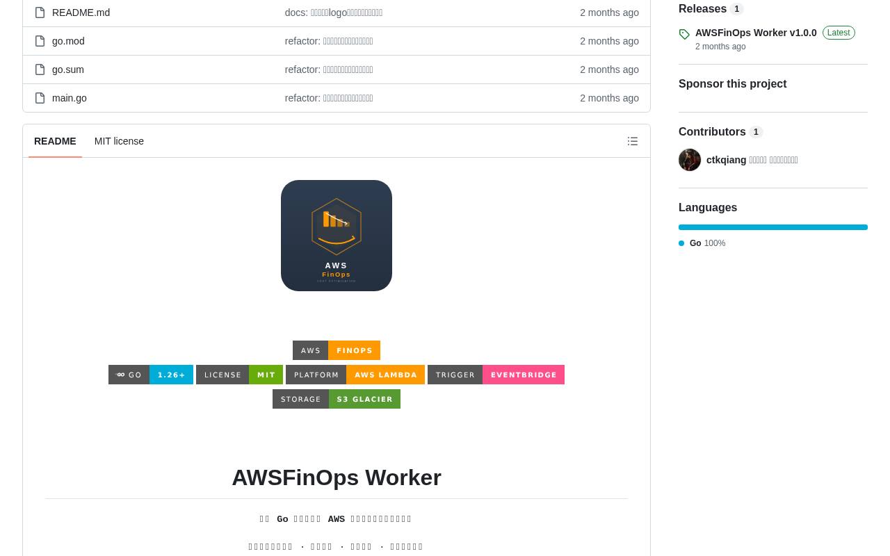The height and width of the screenshot is (556, 890).
Task: Click the go.mod file icon
Action: (x=40, y=41)
